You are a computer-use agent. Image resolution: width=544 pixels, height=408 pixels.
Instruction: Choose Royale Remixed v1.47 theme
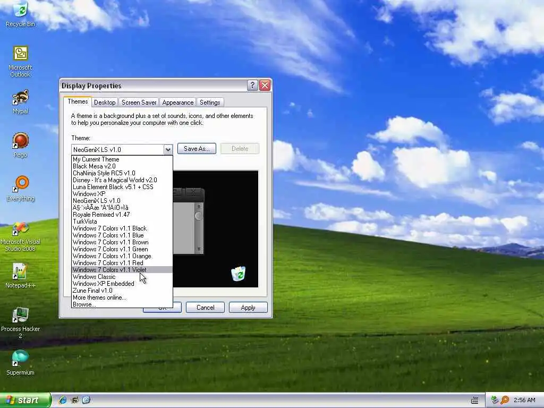coord(122,215)
